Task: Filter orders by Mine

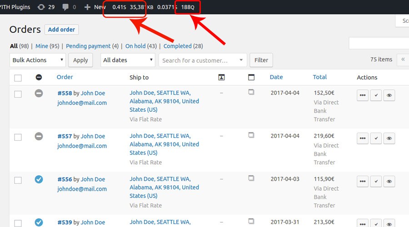Action: (42, 46)
